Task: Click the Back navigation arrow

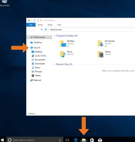Action: pyautogui.click(x=29, y=29)
